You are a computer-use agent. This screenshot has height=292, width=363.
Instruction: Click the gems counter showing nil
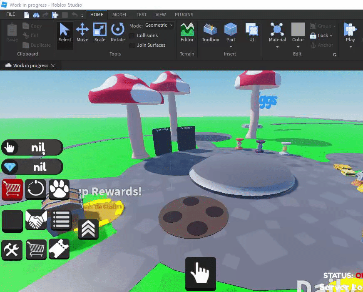pos(32,167)
